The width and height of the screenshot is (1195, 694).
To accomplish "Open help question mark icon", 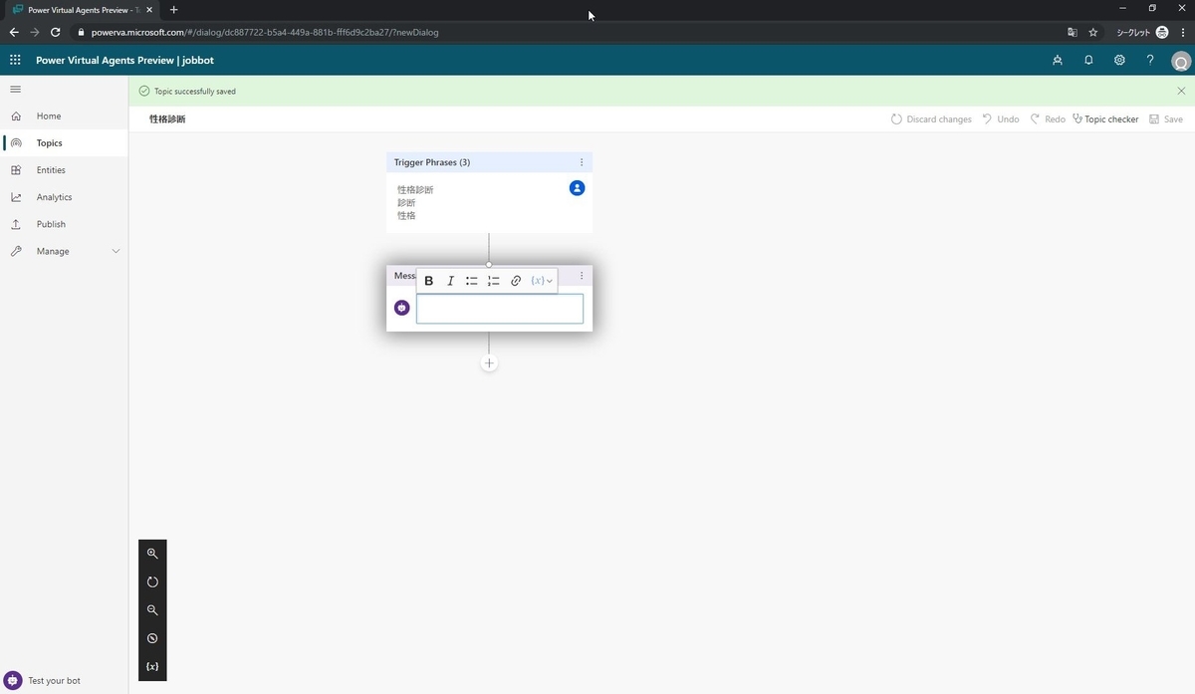I will pos(1150,60).
